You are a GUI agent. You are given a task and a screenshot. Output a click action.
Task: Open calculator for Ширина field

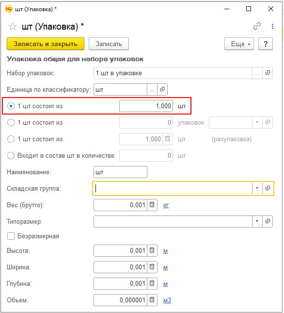pos(152,267)
